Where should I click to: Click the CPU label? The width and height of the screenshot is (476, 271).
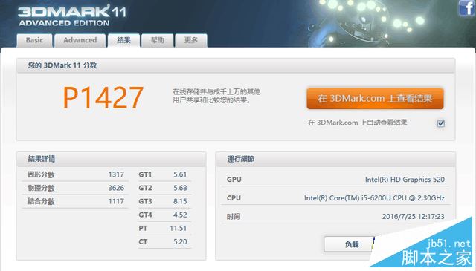point(234,198)
